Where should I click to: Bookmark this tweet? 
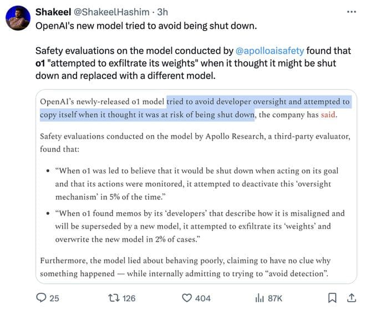point(332,298)
